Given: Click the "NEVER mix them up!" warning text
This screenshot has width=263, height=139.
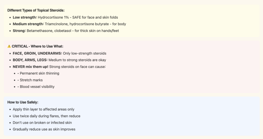Looking at the screenshot, I should pyautogui.click(x=31, y=67).
